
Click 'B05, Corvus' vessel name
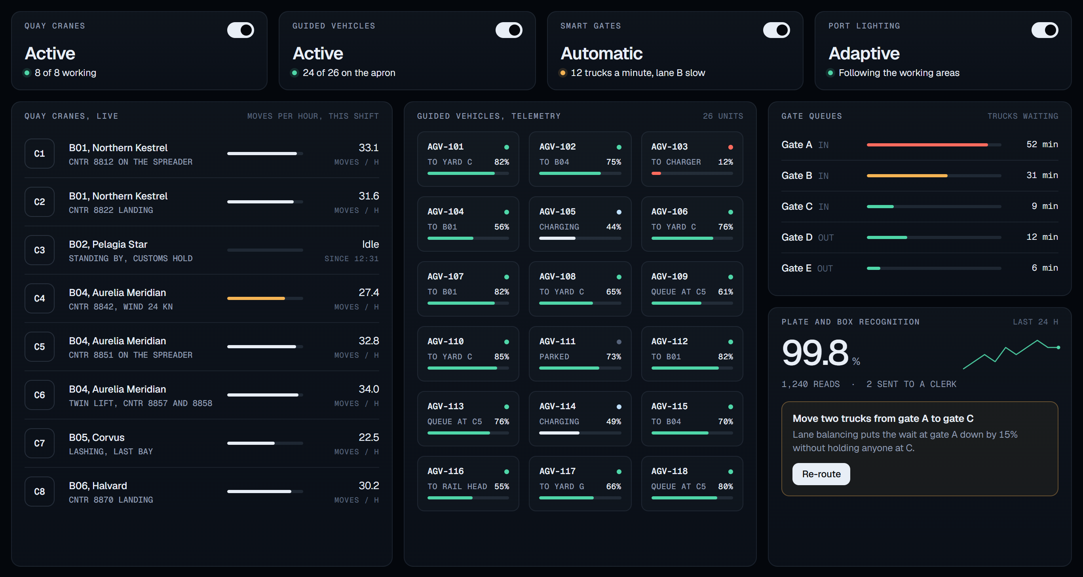click(x=97, y=437)
